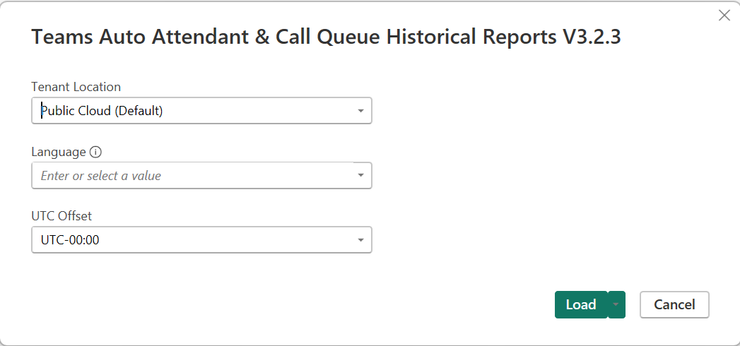Click the 'UTC Offset' label
This screenshot has height=346, width=740.
61,216
